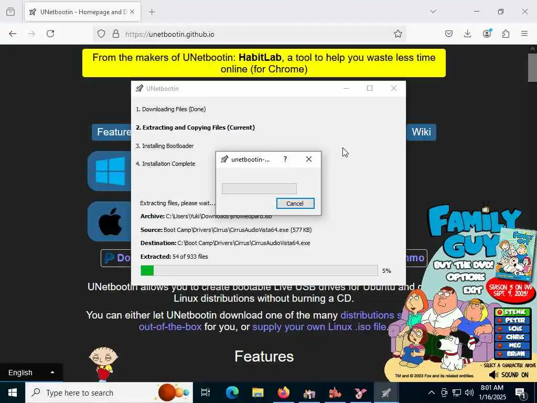Image resolution: width=537 pixels, height=403 pixels.
Task: Click '1. Downloading Files (Done)' step
Action: (x=170, y=109)
